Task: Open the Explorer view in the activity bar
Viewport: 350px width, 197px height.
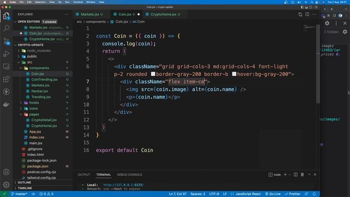Action: (6, 16)
